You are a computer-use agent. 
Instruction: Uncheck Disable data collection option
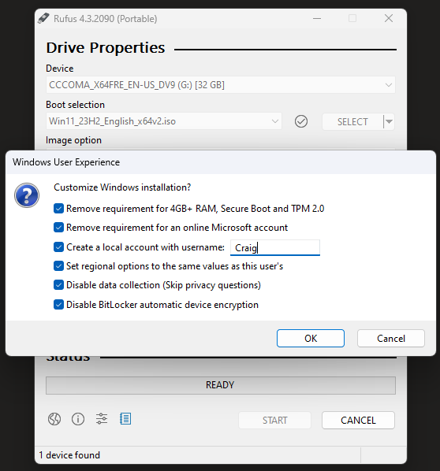(x=58, y=285)
